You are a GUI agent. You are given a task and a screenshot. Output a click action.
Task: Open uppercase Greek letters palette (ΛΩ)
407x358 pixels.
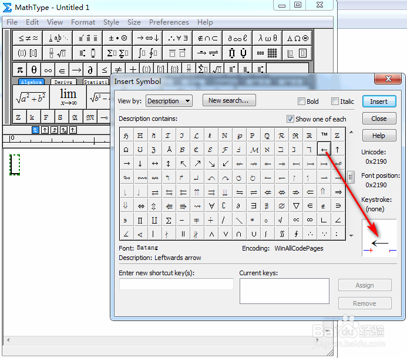(x=297, y=38)
